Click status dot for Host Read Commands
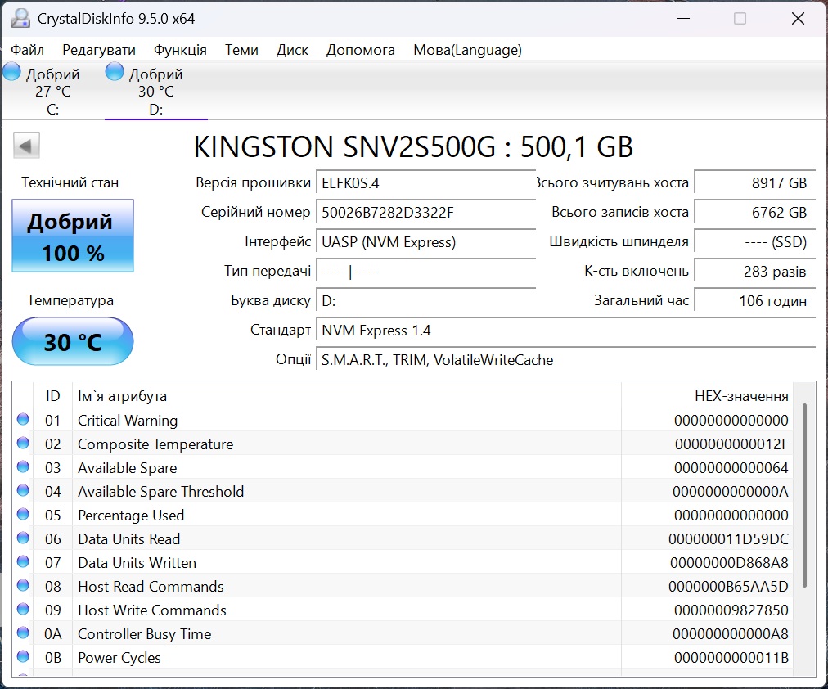Screen dimensions: 828x689 tap(23, 586)
